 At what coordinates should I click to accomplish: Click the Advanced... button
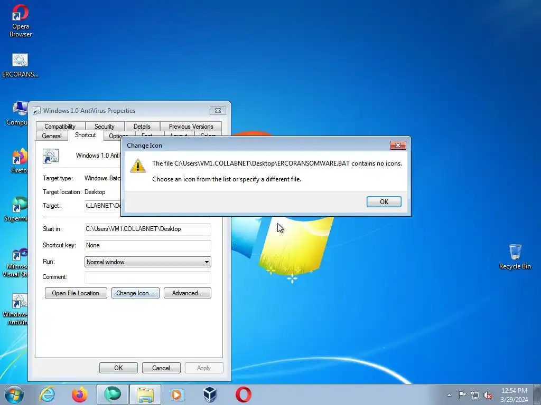point(188,293)
